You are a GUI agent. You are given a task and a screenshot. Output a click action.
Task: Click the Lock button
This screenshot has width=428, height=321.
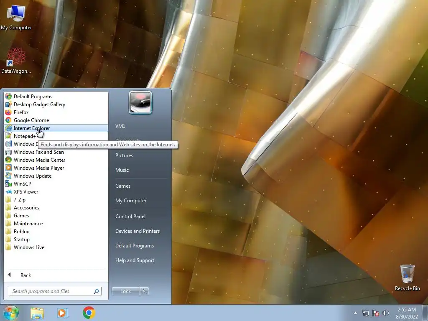(126, 291)
